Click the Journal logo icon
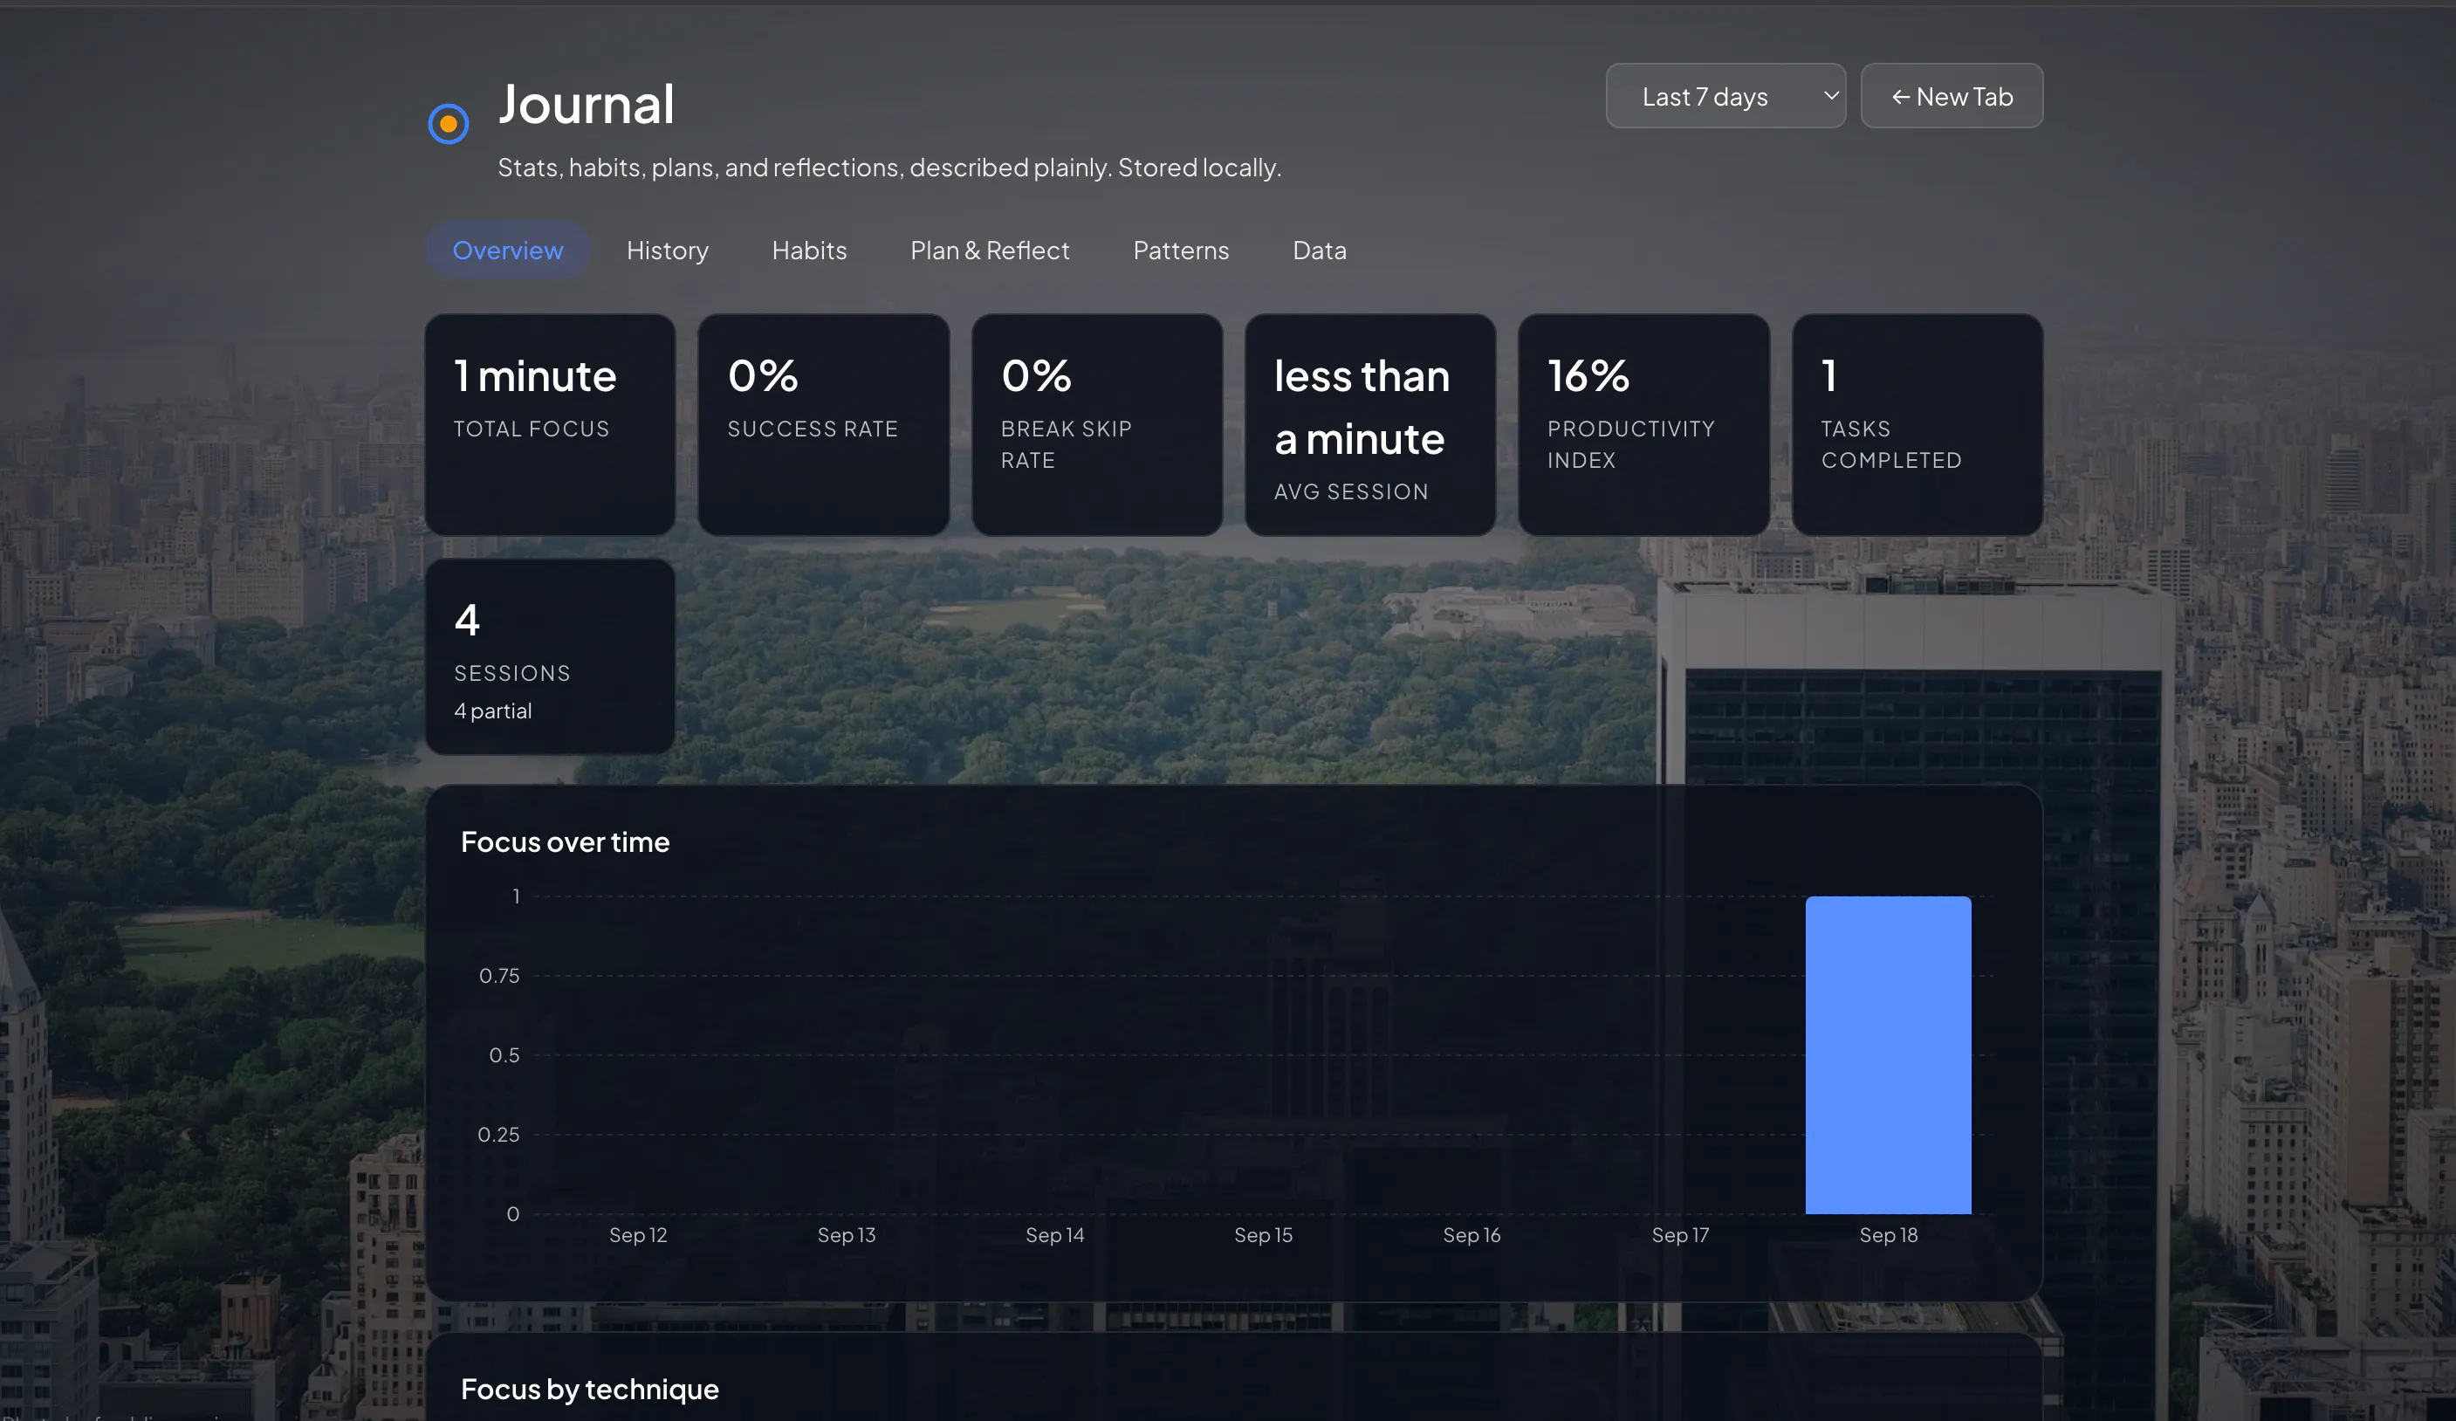The height and width of the screenshot is (1421, 2456). [449, 124]
